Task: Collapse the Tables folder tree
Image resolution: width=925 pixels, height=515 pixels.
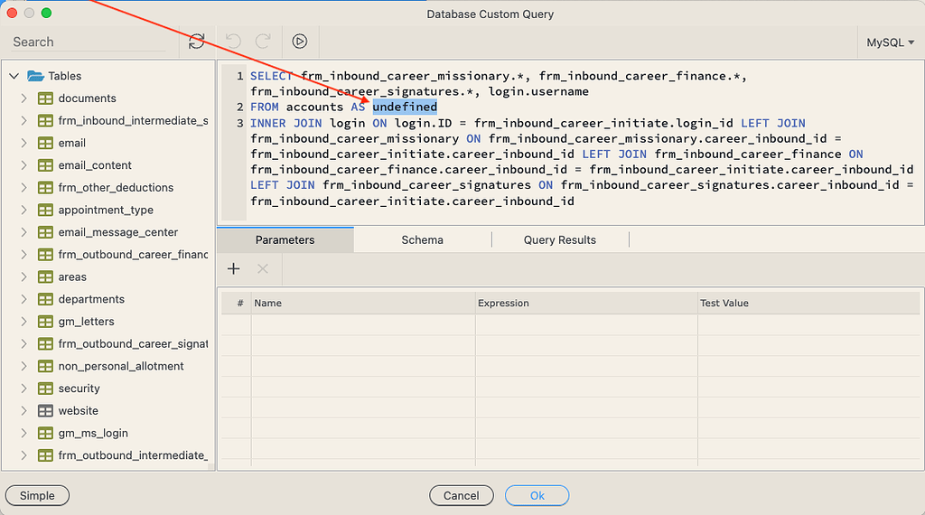Action: tap(14, 76)
